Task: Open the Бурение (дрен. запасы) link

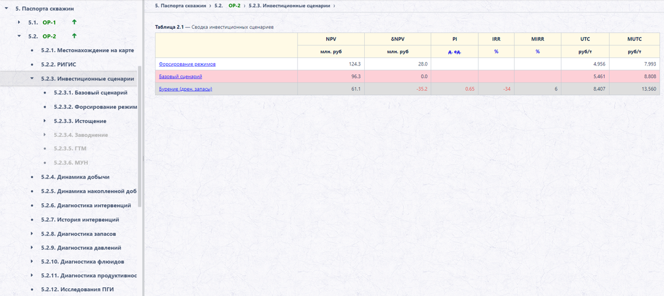Action: click(x=186, y=89)
